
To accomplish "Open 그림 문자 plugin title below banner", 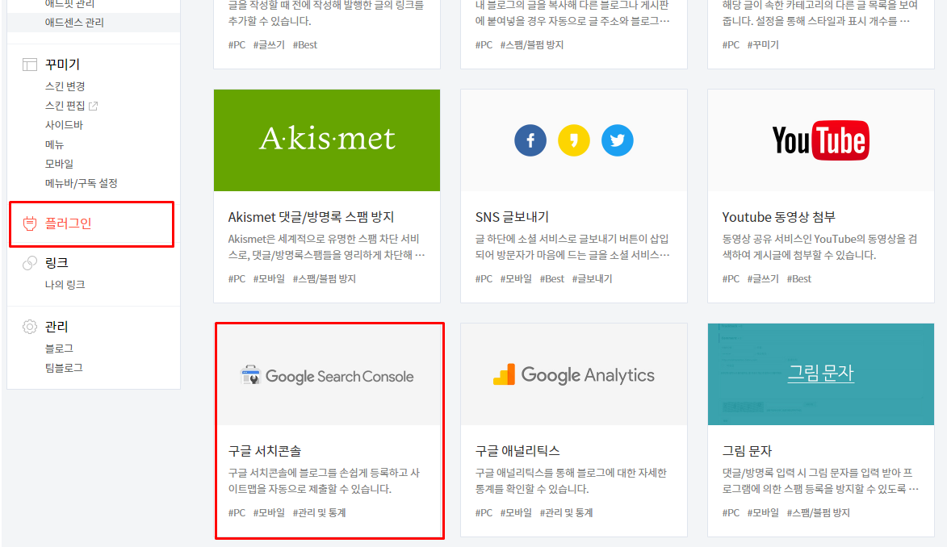I will pyautogui.click(x=747, y=450).
